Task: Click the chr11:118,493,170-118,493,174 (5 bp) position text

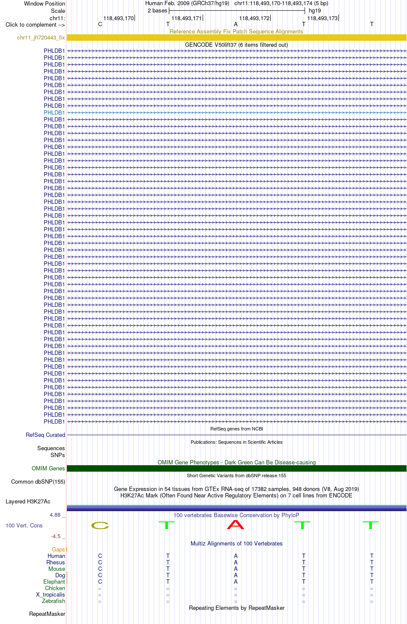Action: 281,3
